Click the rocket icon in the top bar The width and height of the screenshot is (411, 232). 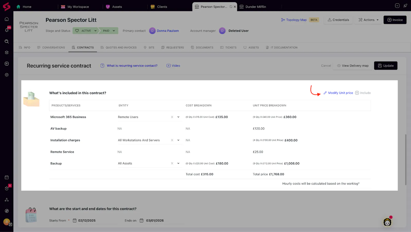[405, 6]
